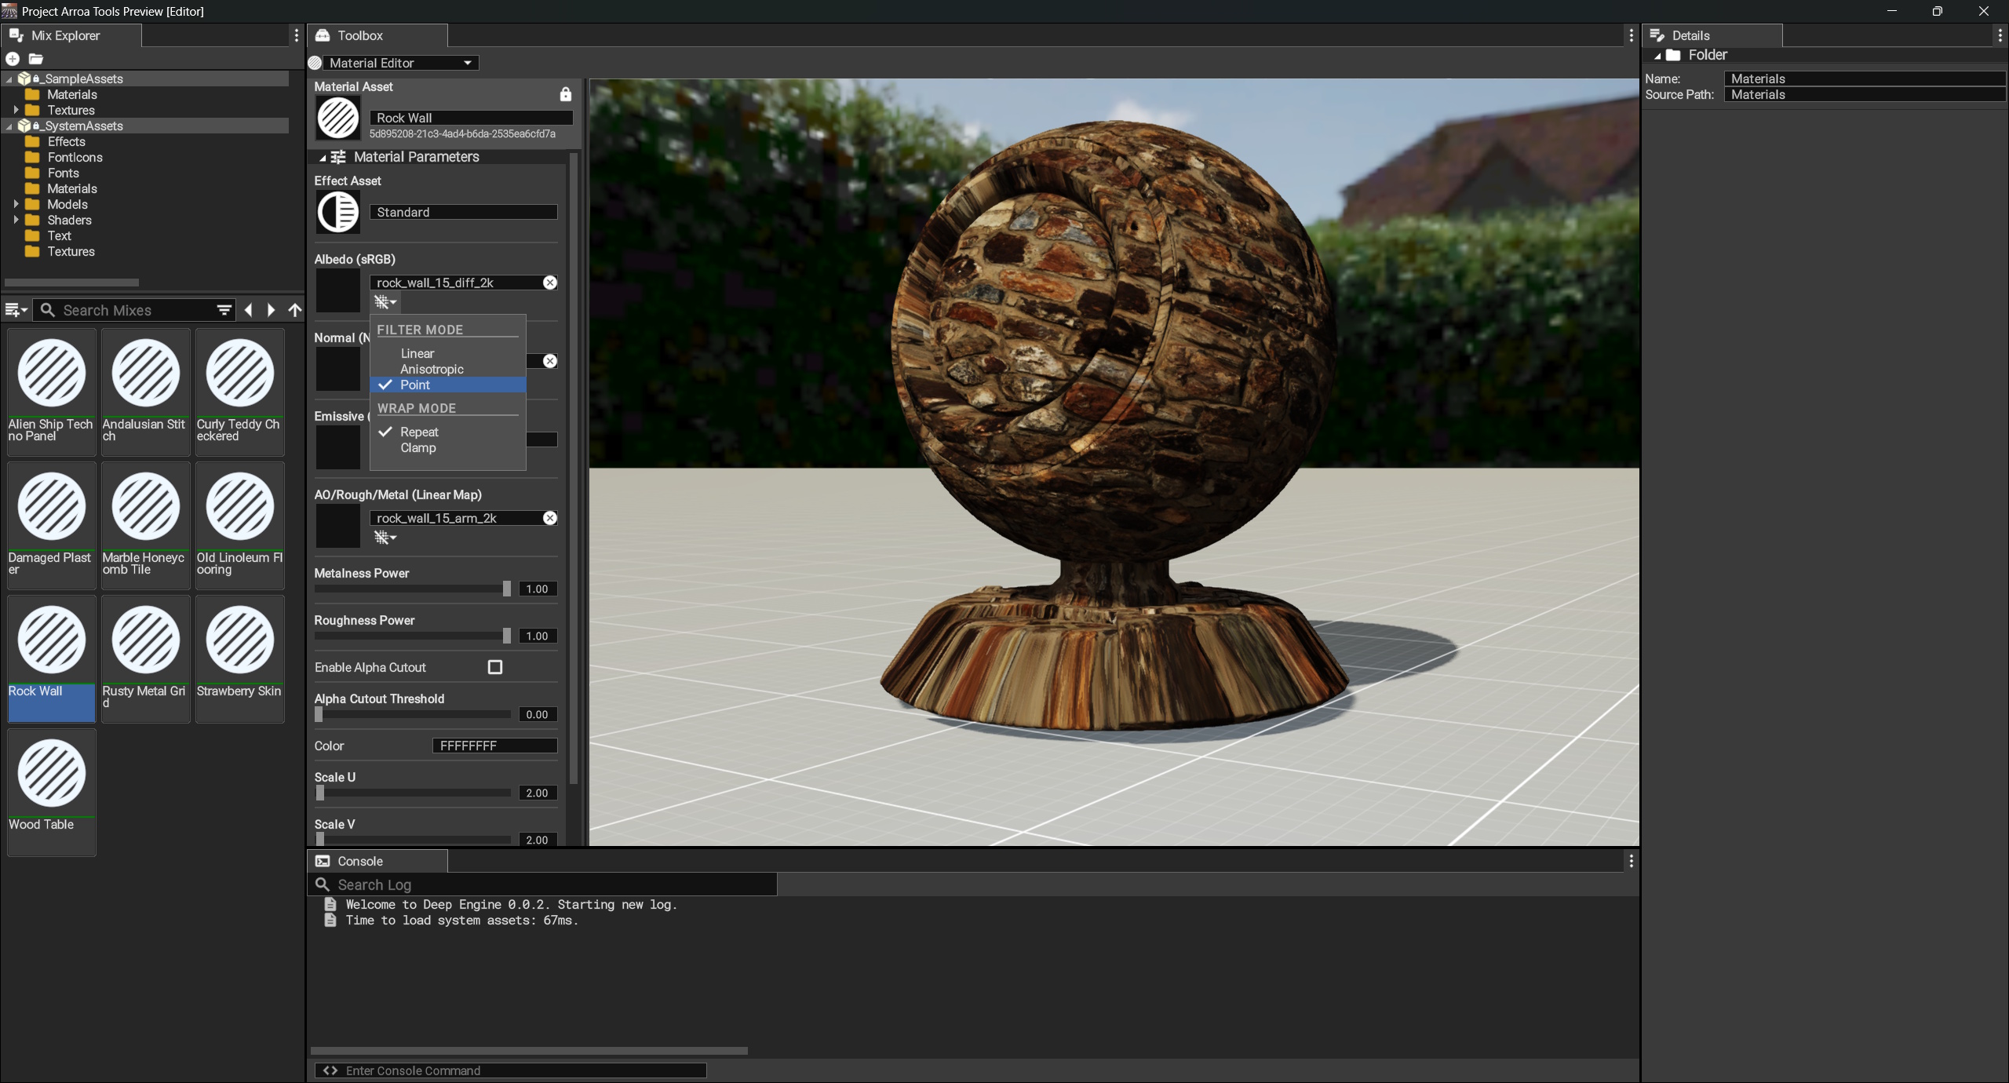Choose Clamp wrap mode

[x=417, y=448]
